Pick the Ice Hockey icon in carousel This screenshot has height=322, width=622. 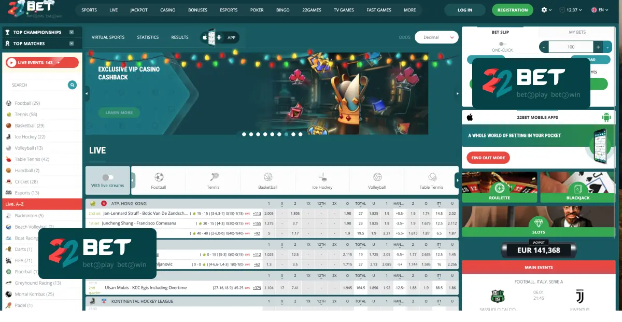click(x=322, y=177)
